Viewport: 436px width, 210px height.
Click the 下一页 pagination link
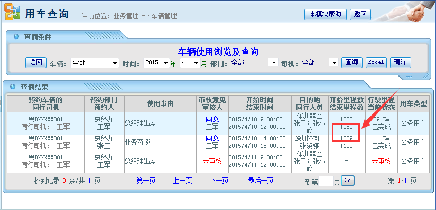pyautogui.click(x=219, y=181)
